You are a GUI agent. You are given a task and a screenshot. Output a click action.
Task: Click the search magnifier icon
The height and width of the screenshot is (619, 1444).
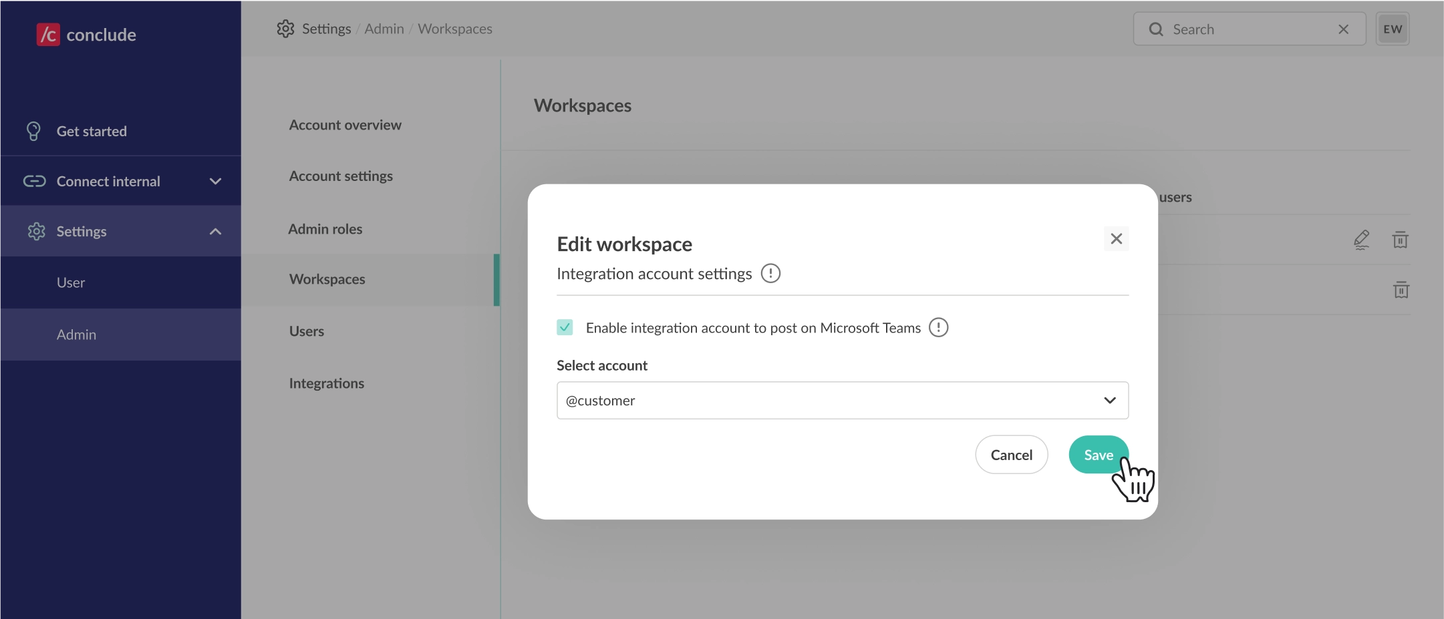(1156, 29)
